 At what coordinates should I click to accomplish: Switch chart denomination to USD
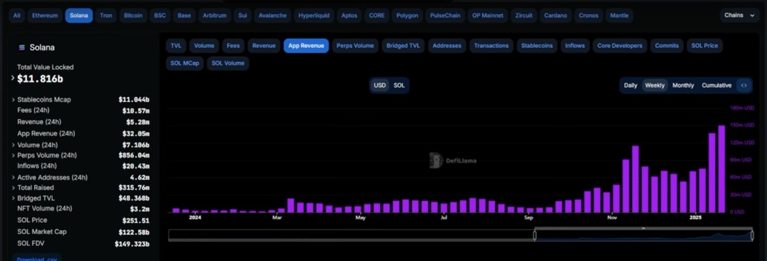coord(380,86)
